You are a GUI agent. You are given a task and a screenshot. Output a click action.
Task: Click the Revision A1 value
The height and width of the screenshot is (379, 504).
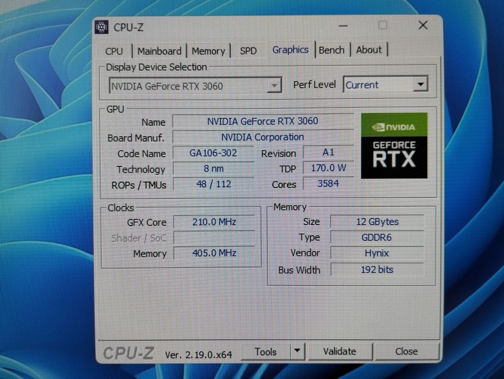(x=328, y=152)
